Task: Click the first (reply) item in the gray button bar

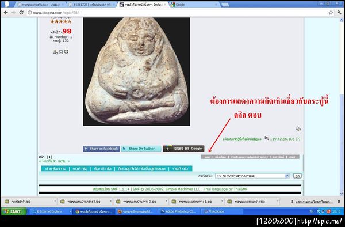Action: pos(208,157)
